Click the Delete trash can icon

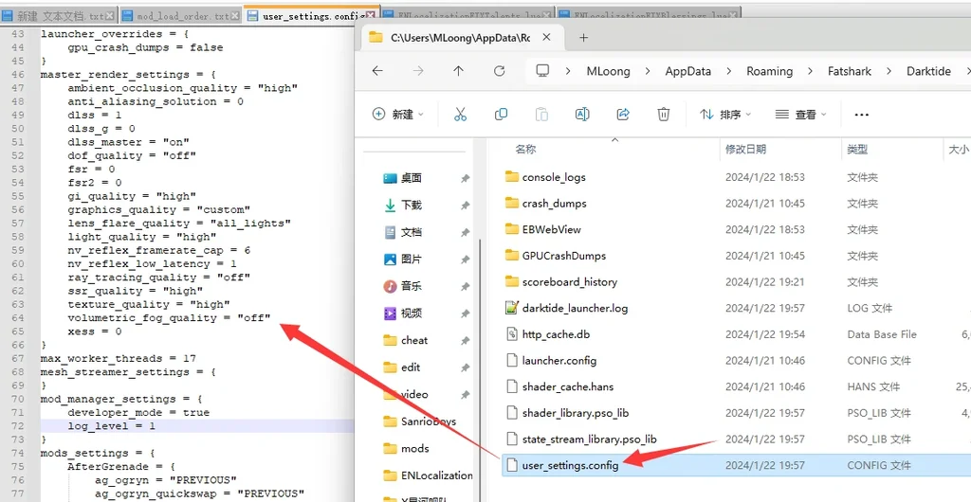point(664,114)
